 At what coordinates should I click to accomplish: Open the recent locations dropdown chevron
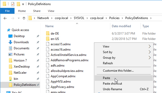19,18
